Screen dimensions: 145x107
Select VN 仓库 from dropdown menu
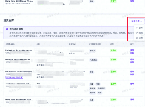(x=139, y=33)
